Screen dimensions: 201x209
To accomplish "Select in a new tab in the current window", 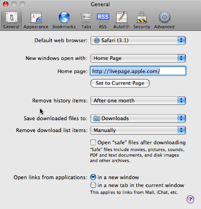I will click(93, 185).
